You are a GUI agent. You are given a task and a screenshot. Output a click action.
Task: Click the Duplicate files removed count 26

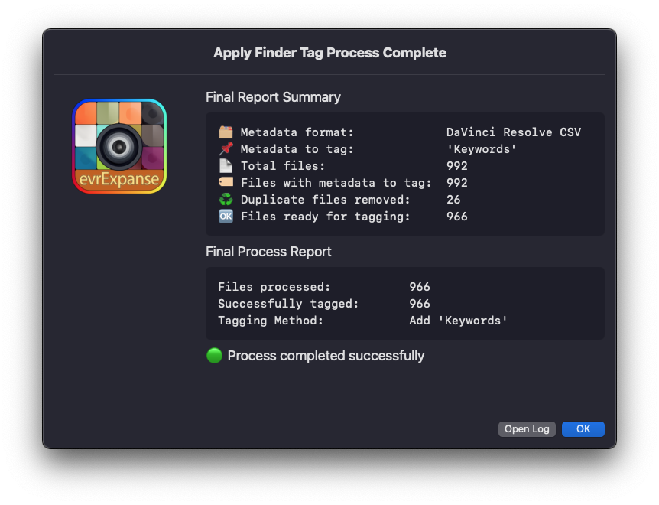(453, 200)
